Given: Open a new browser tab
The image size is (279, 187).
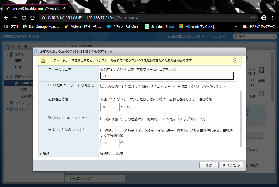Looking at the screenshot, I should coord(74,8).
